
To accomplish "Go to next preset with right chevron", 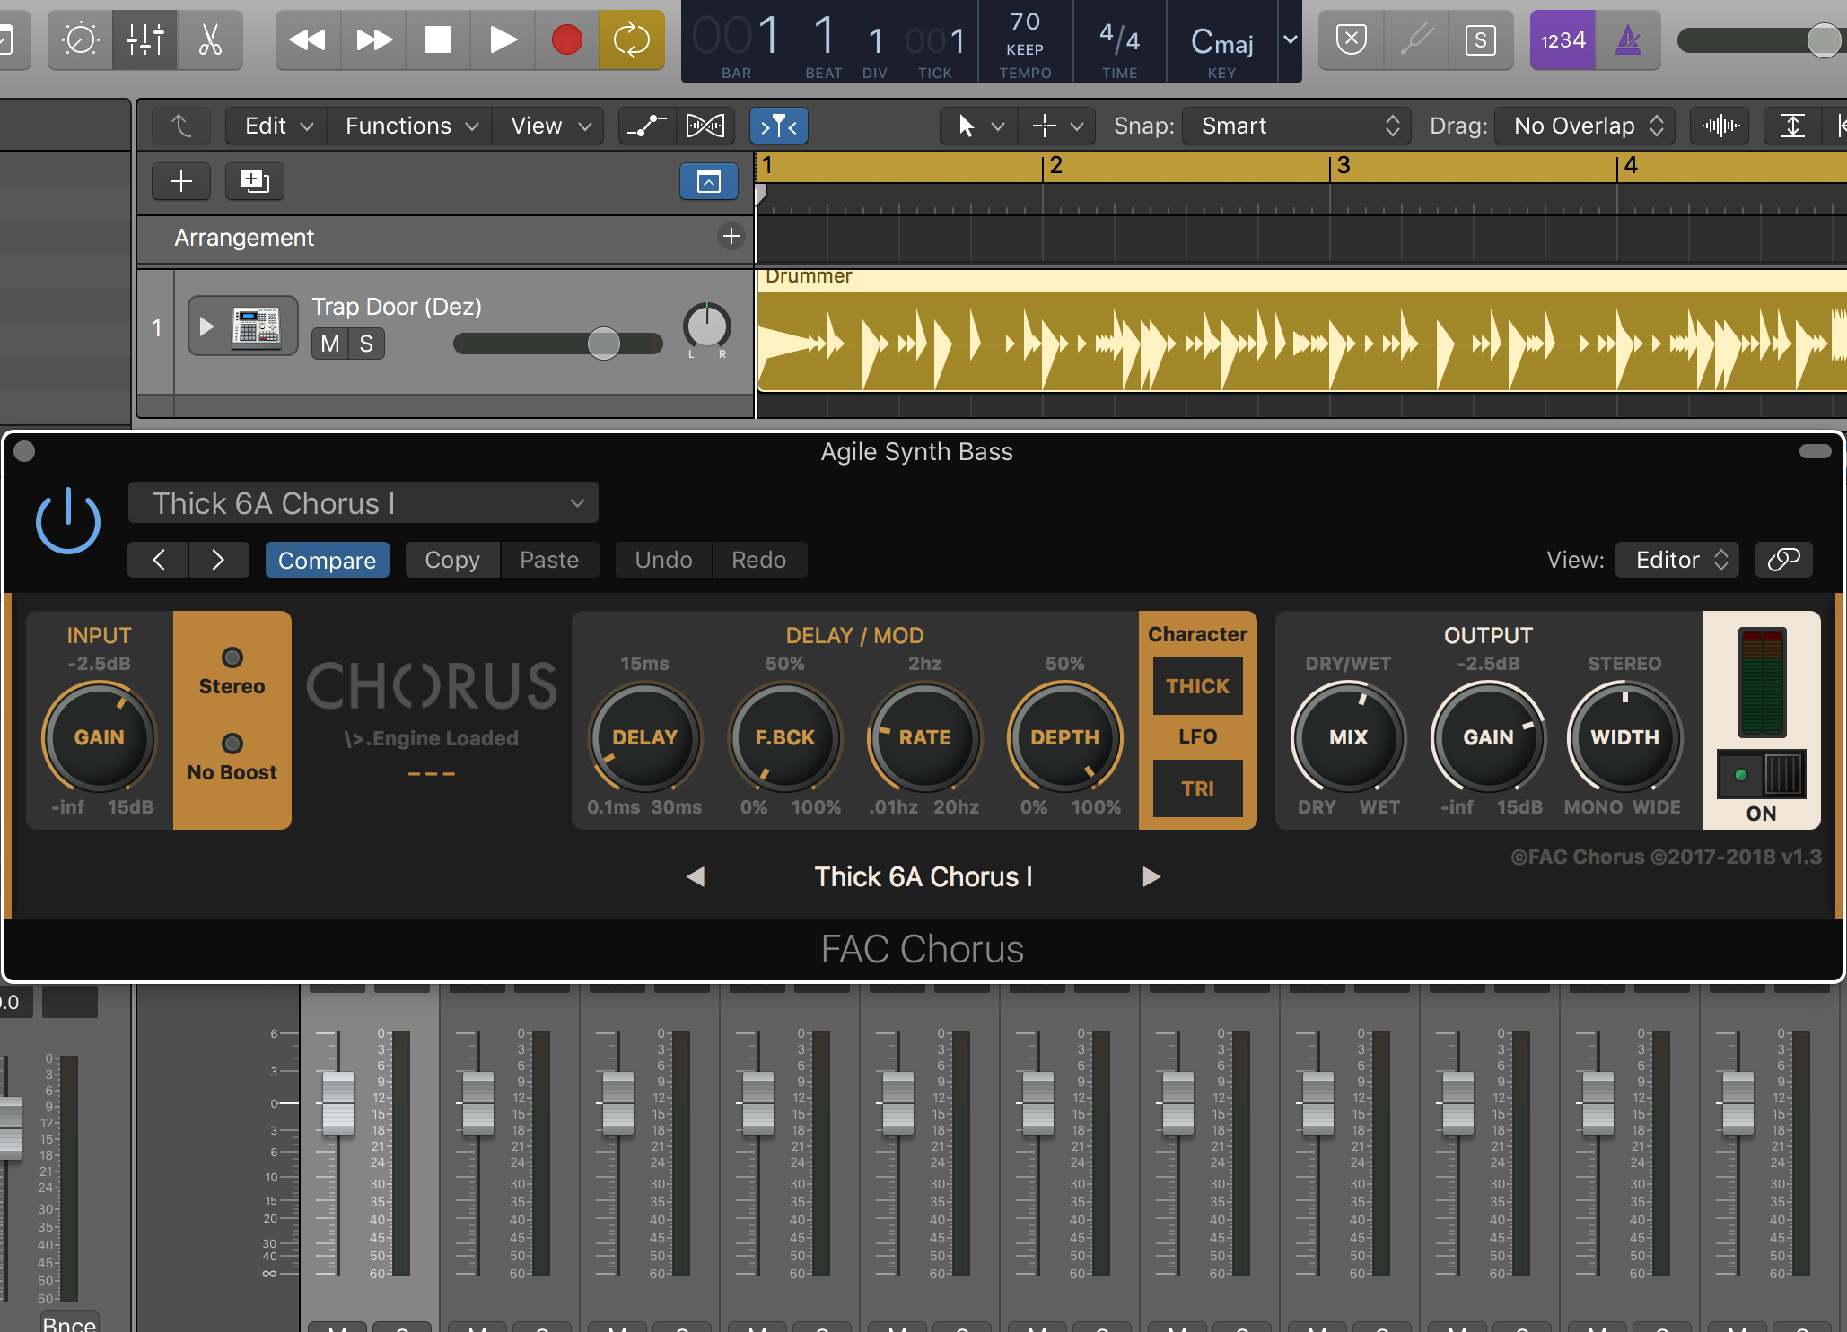I will pos(218,560).
